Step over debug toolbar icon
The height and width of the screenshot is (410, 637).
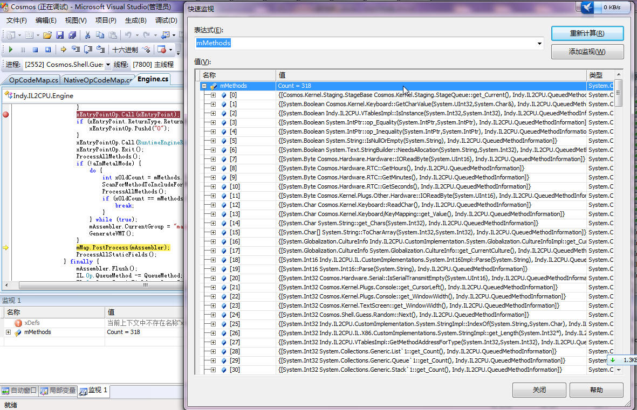point(88,50)
